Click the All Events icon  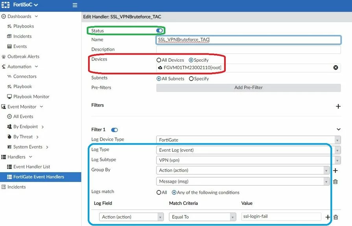(x=9, y=116)
